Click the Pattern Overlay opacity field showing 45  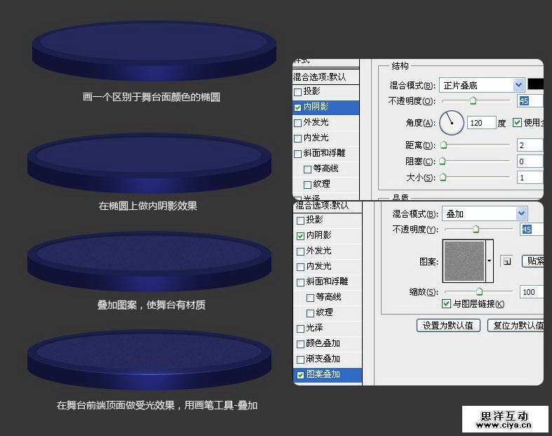tap(532, 230)
